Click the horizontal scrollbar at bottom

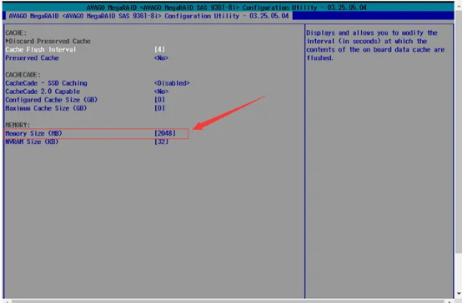click(x=227, y=301)
